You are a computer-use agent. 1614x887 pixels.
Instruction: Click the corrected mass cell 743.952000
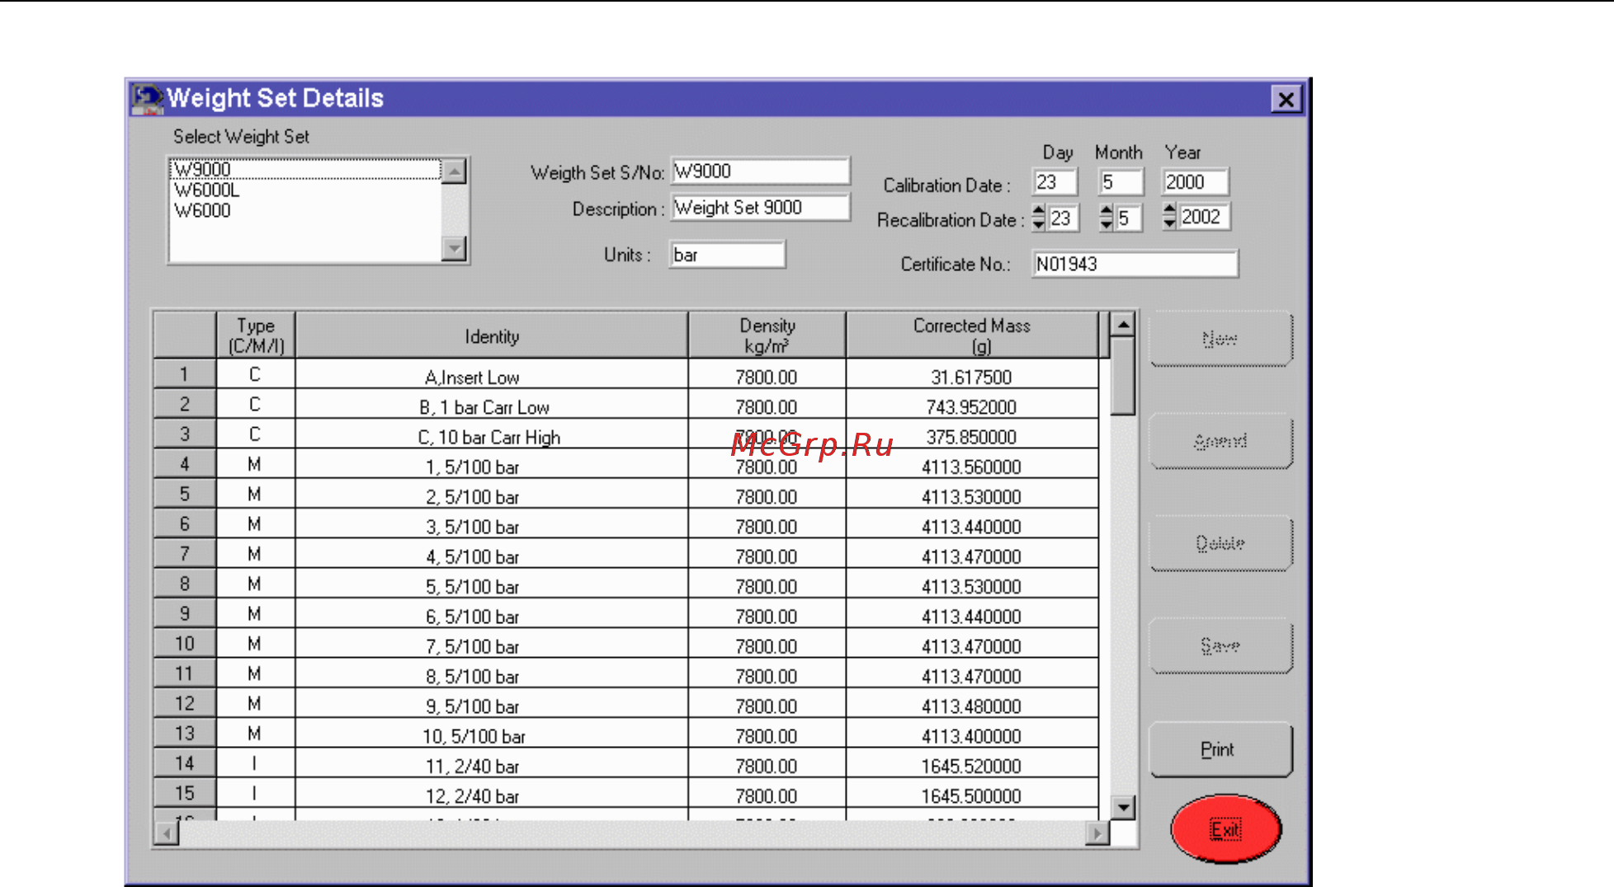972,404
